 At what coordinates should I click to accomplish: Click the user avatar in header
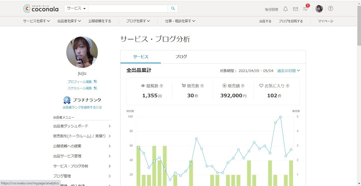click(x=319, y=9)
